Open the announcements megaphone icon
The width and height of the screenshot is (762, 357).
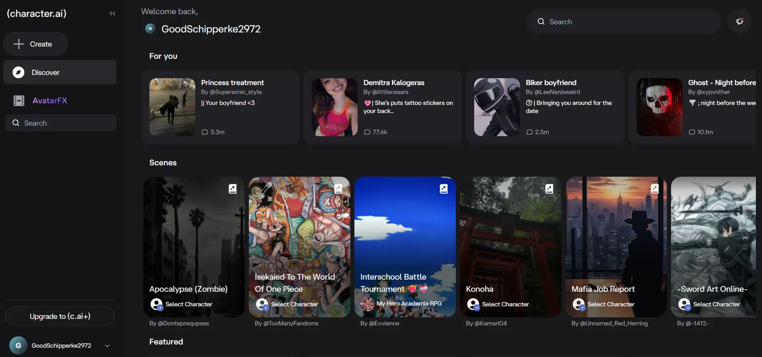pos(740,21)
